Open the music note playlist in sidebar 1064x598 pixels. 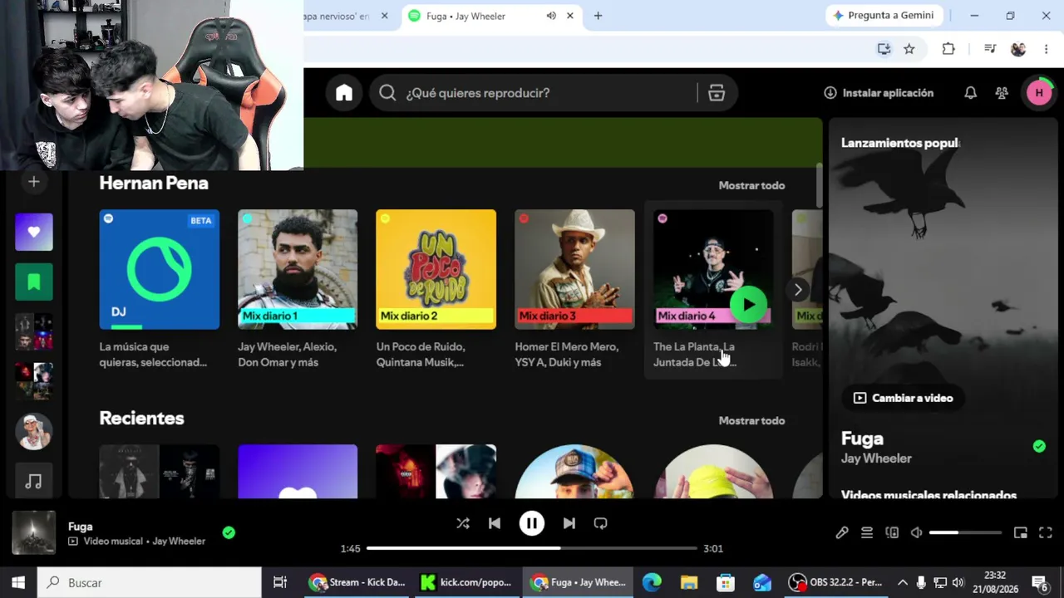coord(34,481)
